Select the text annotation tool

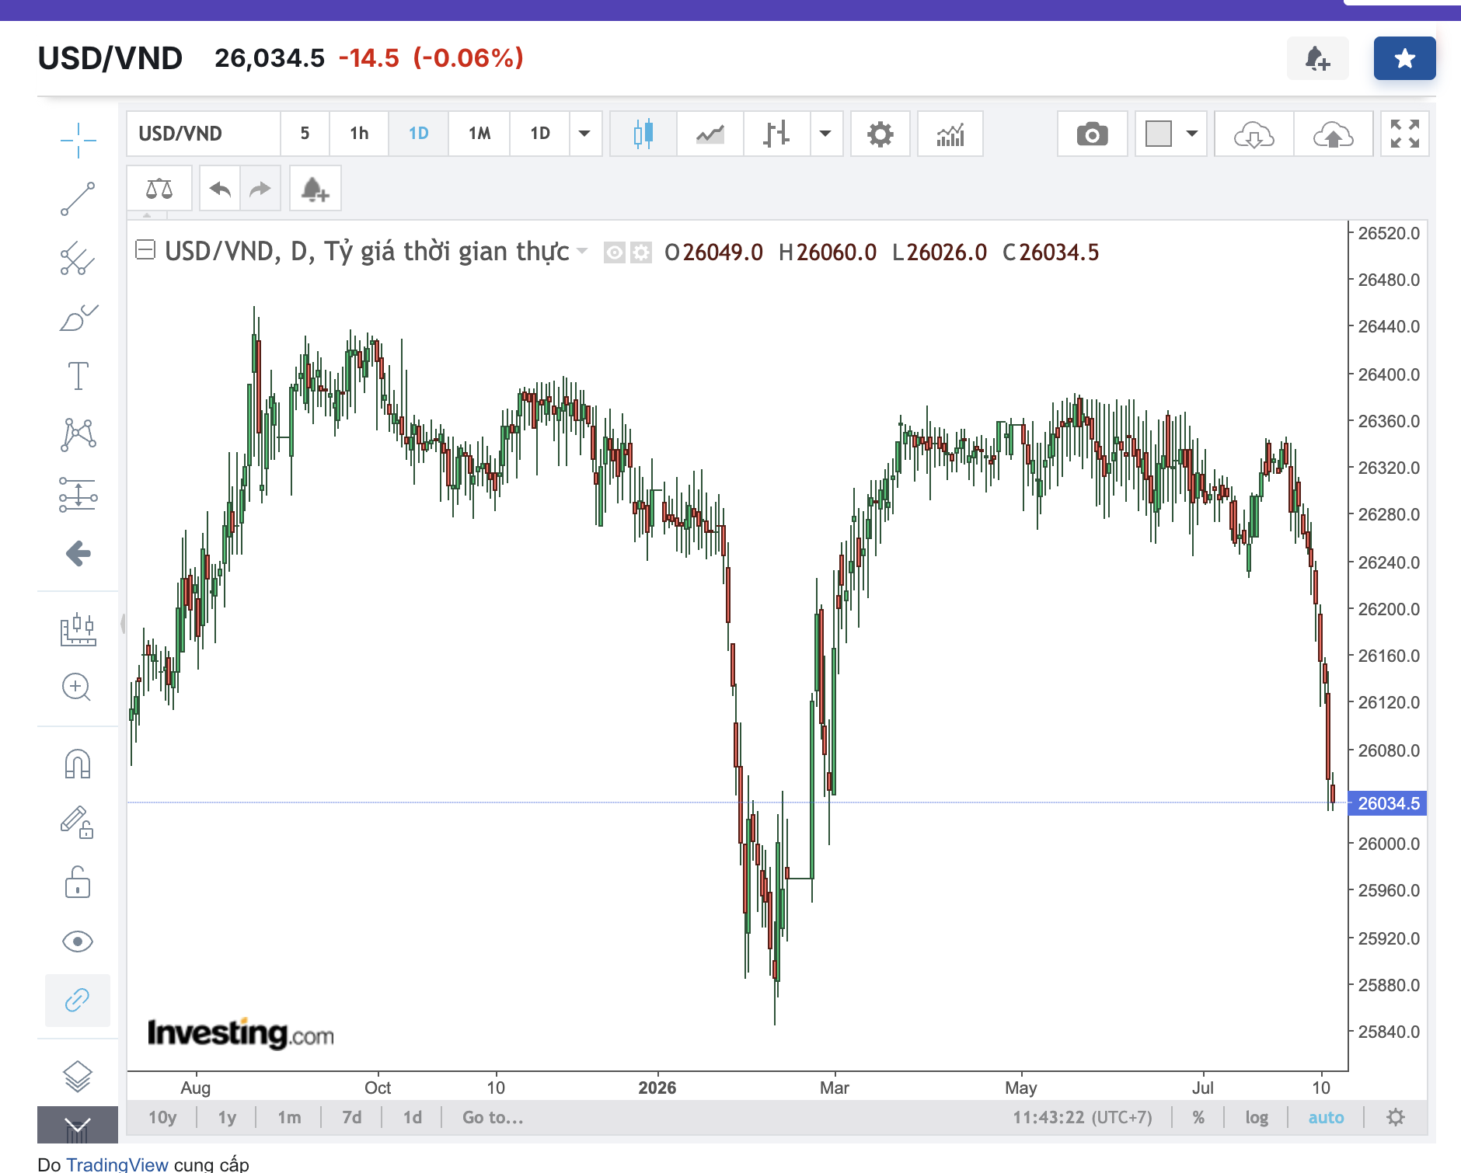tap(78, 376)
